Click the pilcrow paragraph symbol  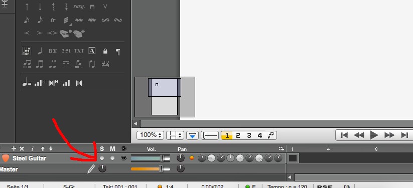point(118,51)
